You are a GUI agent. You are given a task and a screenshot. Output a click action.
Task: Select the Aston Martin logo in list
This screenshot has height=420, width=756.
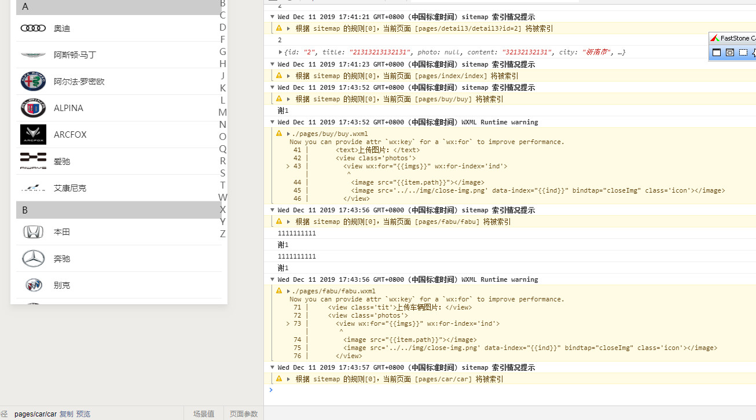coord(33,55)
